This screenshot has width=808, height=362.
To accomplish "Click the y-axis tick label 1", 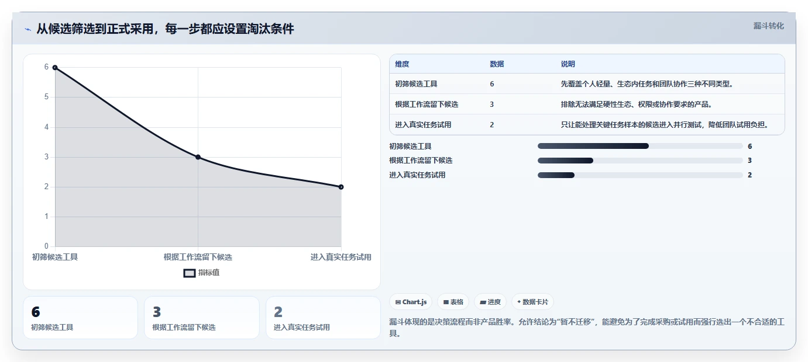I will pos(46,217).
